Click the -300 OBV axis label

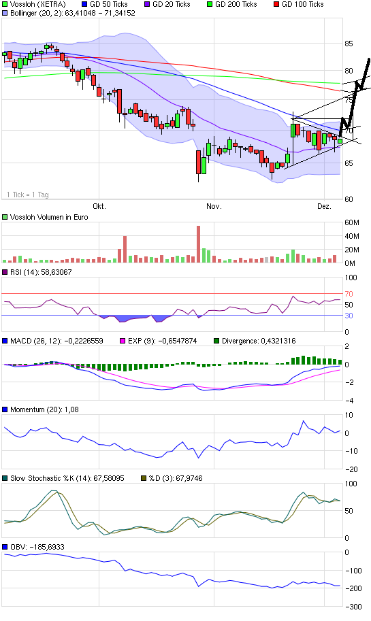[x=353, y=607]
